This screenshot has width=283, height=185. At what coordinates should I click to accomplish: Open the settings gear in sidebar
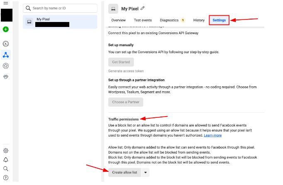[6, 151]
